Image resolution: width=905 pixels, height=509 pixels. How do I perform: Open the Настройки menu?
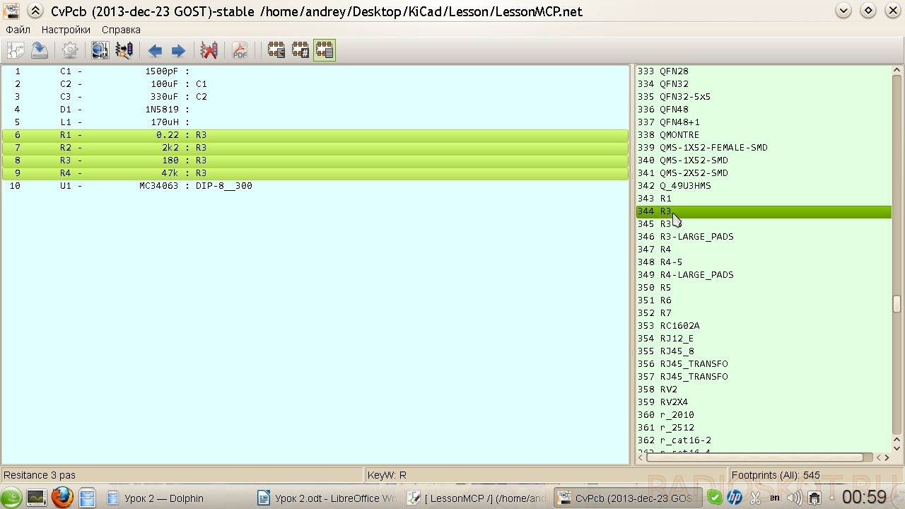pyautogui.click(x=66, y=30)
